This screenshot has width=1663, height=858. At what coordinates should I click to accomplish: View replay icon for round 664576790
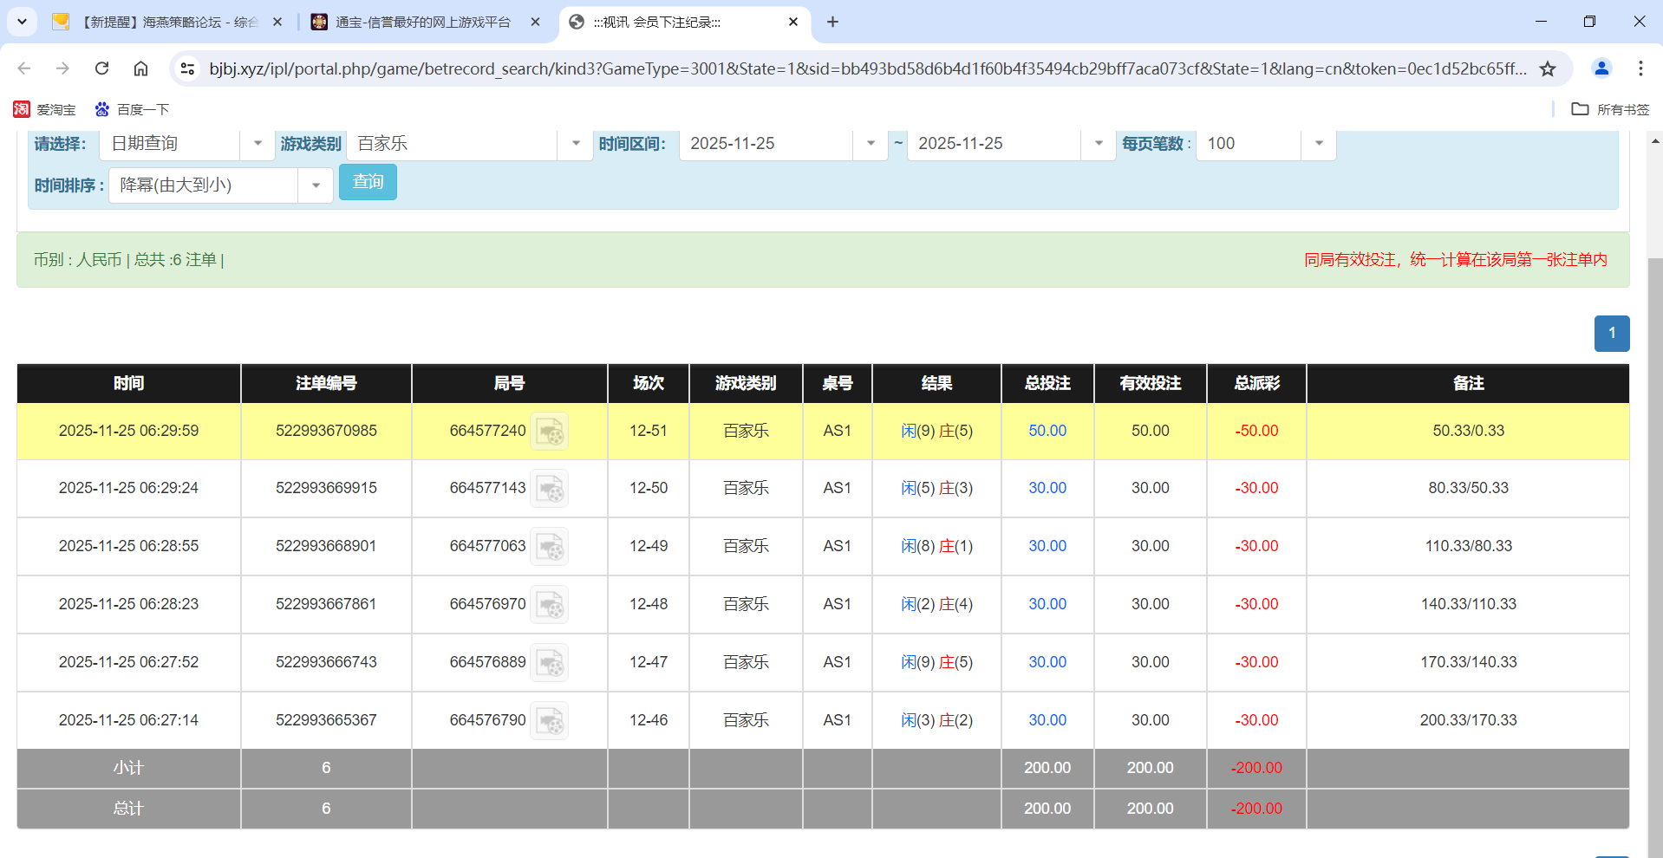(x=550, y=719)
